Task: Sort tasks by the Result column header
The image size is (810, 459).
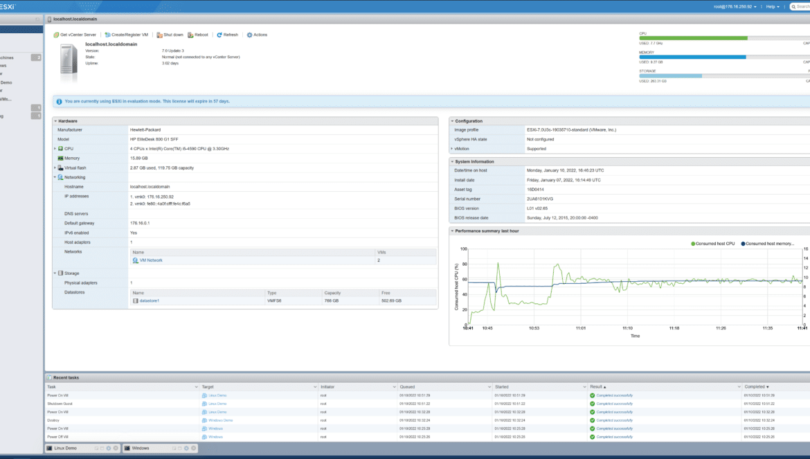Action: [598, 387]
